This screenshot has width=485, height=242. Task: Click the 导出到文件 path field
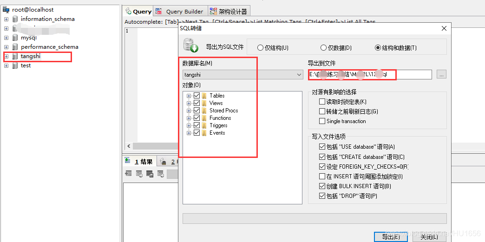click(x=370, y=75)
